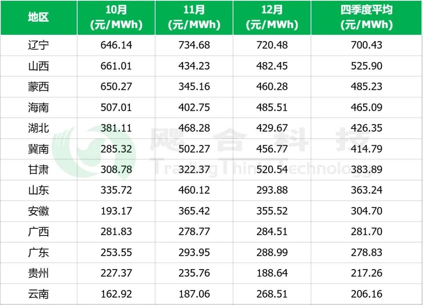This screenshot has height=305, width=423.
Task: Select the 206.16 average cell for 云南
Action: coord(367,294)
